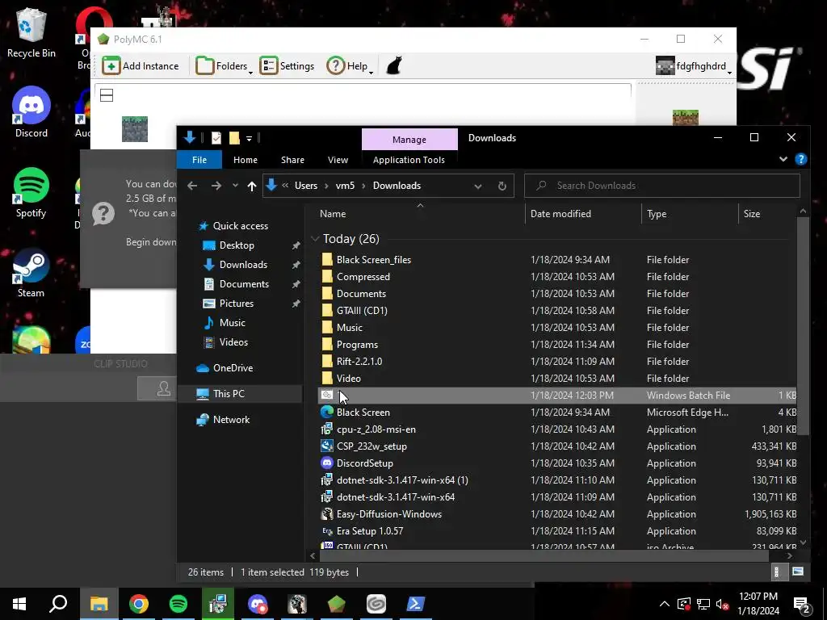Open the Steam desktop shortcut
This screenshot has height=620, width=827.
pyautogui.click(x=31, y=273)
